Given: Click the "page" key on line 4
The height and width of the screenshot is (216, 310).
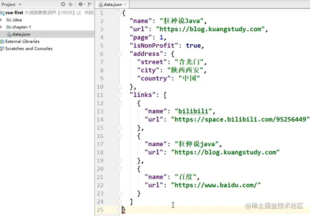Looking at the screenshot, I should [140, 38].
